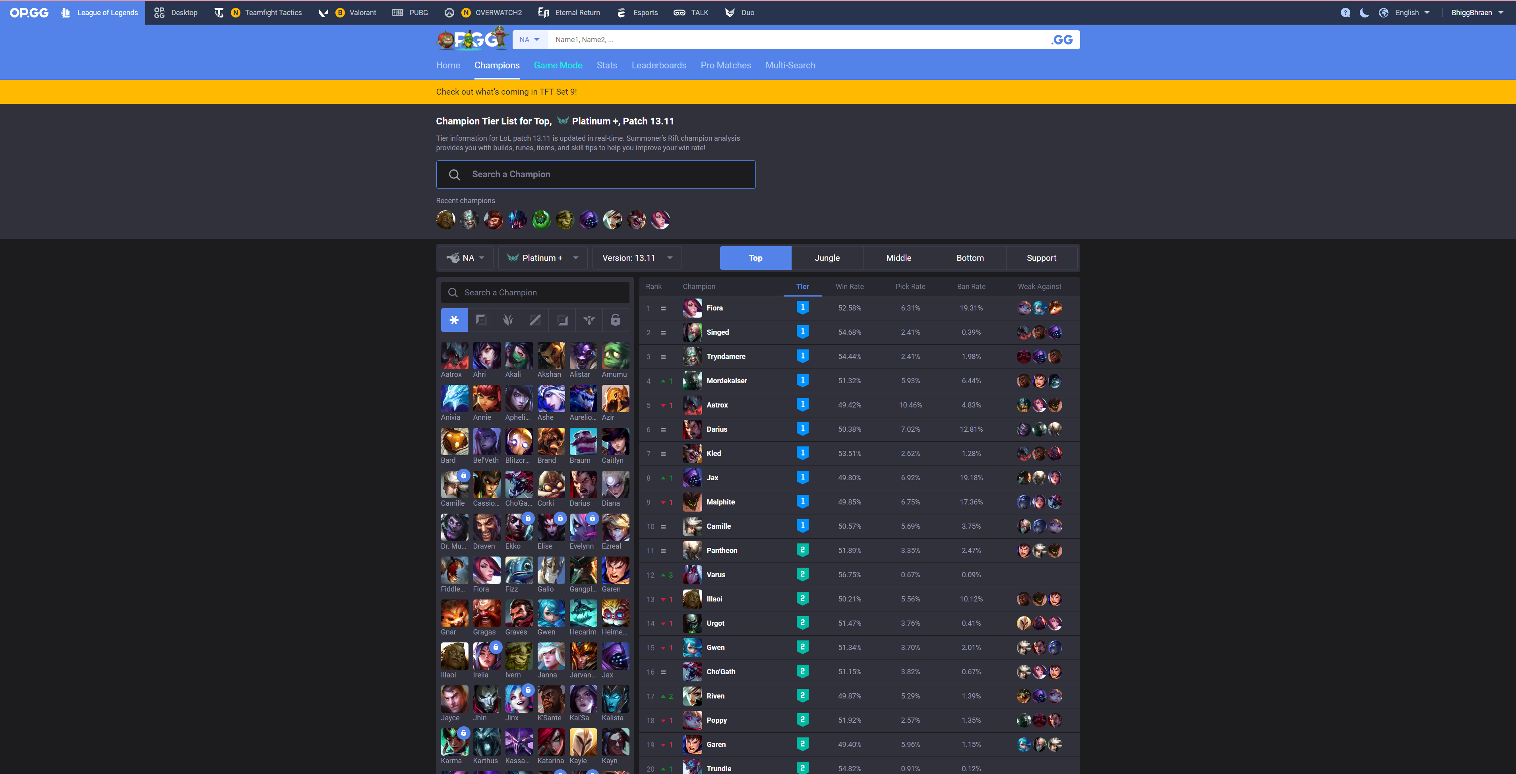Switch to Valorant in top bar

coord(347,12)
